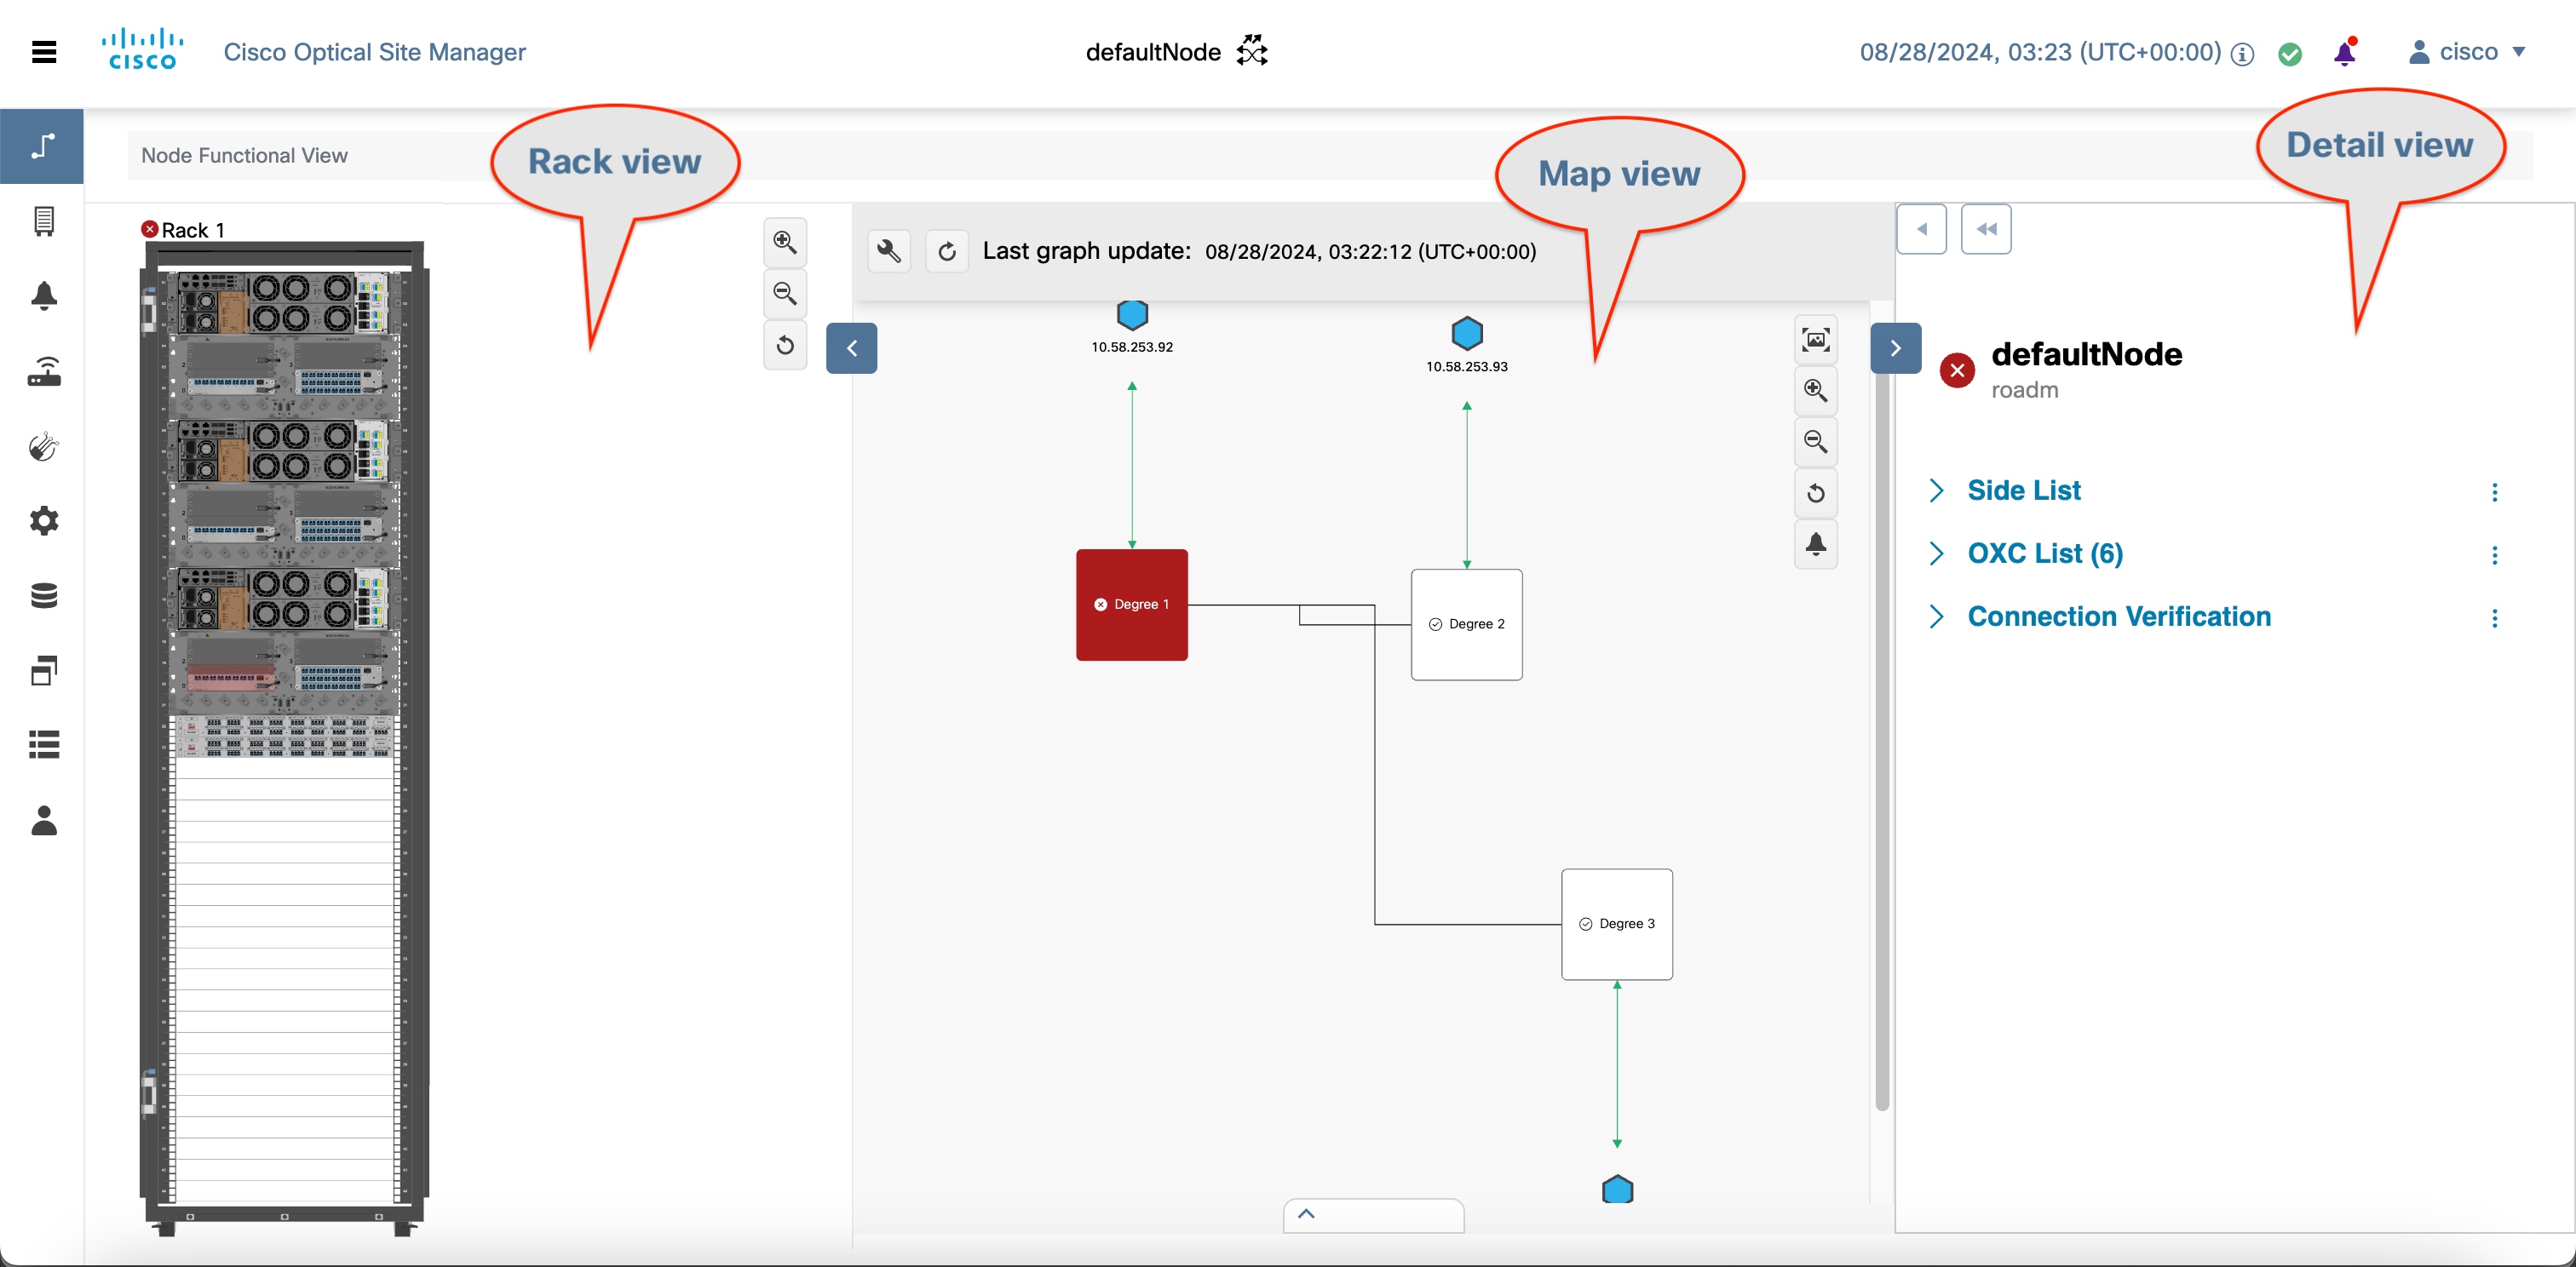Open the router device sidebar icon
Image resolution: width=2576 pixels, height=1267 pixels.
[44, 370]
